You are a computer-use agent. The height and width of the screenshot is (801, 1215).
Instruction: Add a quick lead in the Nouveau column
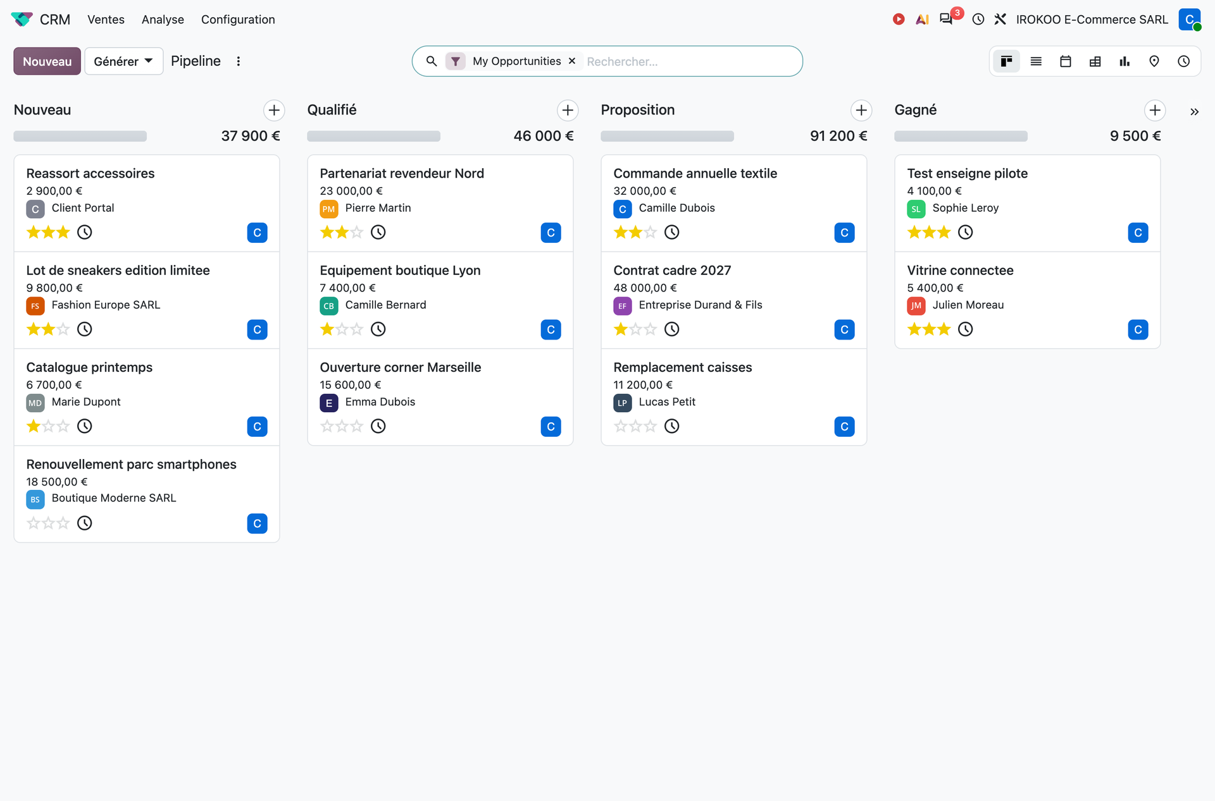[274, 110]
